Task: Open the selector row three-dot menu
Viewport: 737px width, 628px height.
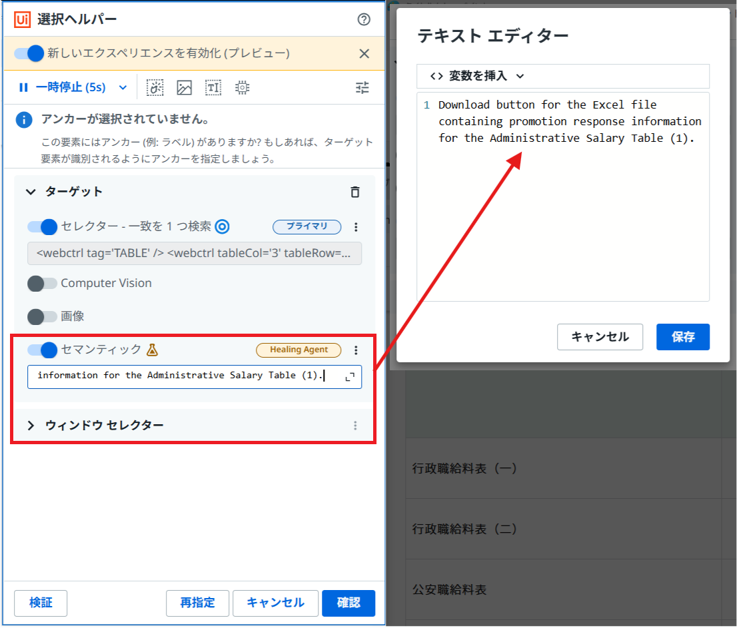Action: click(x=356, y=227)
